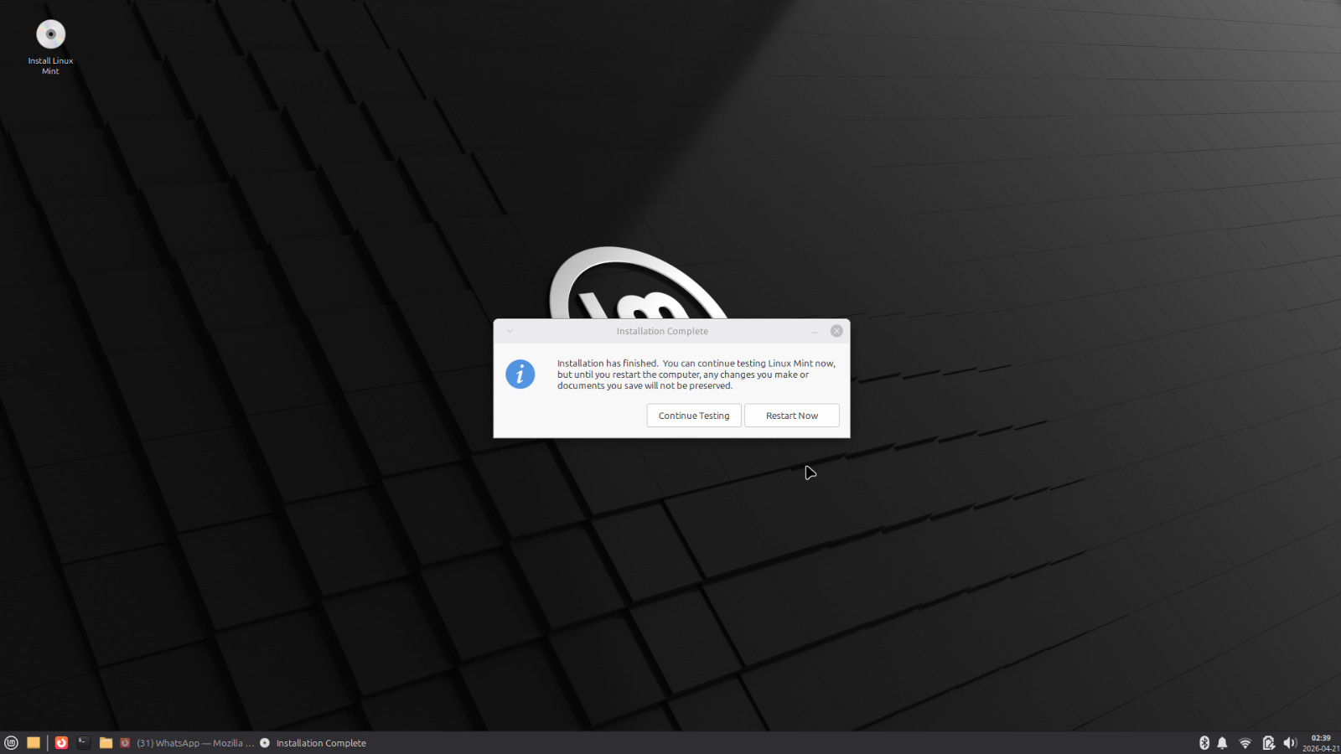Expand the dialog's window menu chevron
Image resolution: width=1341 pixels, height=754 pixels.
click(510, 331)
